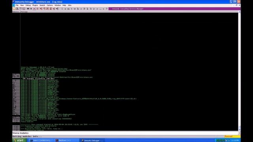Pause execution with the pause toolbar icon

38,9
